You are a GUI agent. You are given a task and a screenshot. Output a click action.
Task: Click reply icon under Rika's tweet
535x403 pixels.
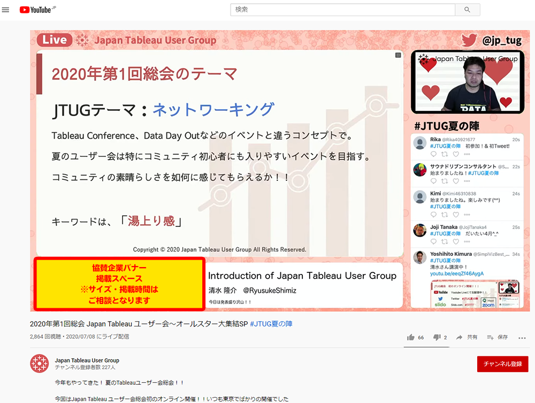(x=433, y=154)
